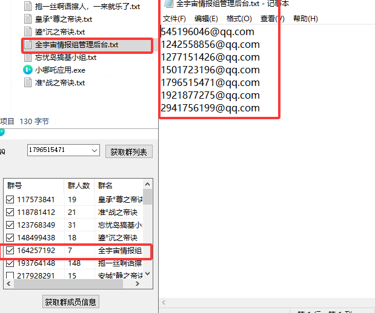
Task: Select file name 全宇宙情报组管理后台.txt
Action: [76, 45]
